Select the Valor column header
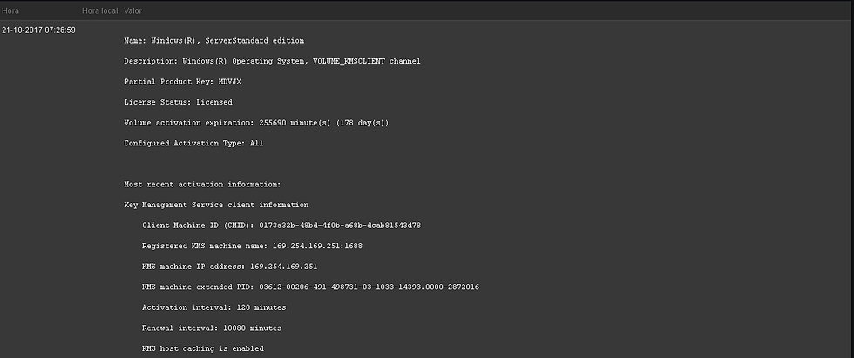This screenshot has height=358, width=854. tap(132, 10)
